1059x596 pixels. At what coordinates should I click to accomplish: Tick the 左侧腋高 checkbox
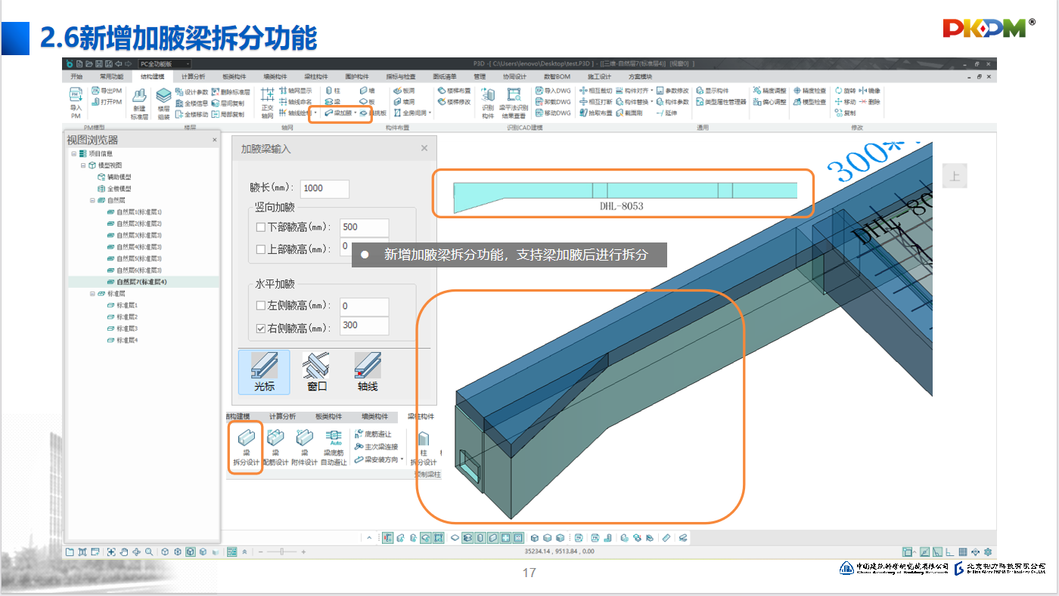[x=261, y=306]
